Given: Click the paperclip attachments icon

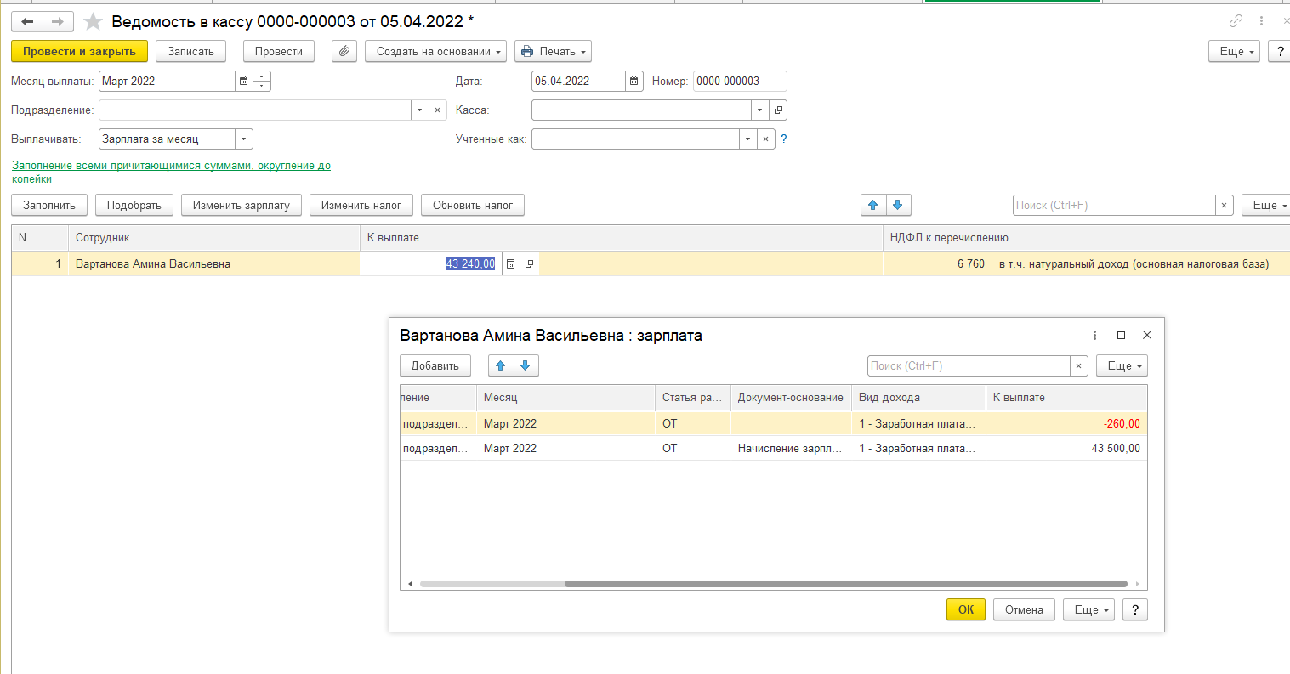Looking at the screenshot, I should click(x=344, y=52).
